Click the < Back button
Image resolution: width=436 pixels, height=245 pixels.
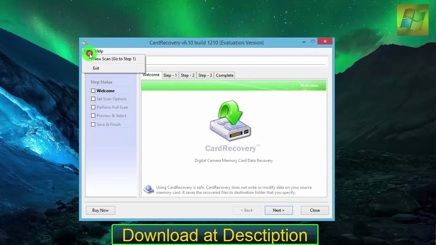pos(247,210)
